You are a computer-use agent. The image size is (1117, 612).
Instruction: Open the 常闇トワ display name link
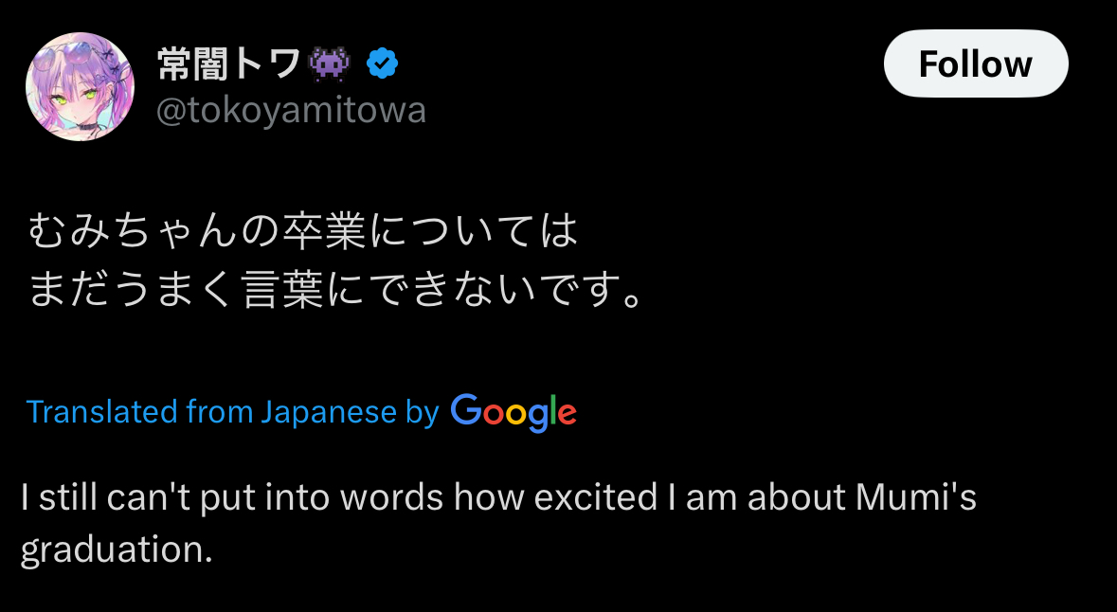[228, 63]
